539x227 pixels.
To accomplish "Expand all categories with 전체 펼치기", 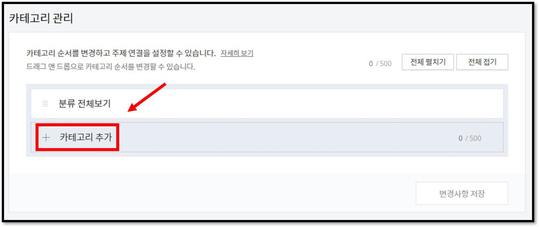I will click(428, 62).
